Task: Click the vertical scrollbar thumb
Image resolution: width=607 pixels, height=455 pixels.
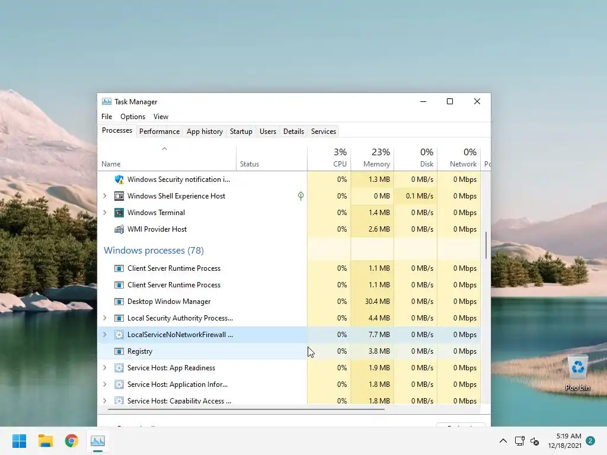Action: point(486,245)
